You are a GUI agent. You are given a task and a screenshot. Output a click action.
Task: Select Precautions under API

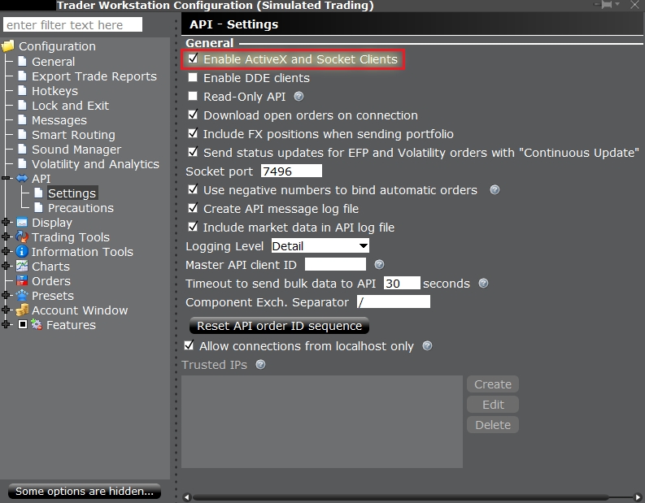81,208
